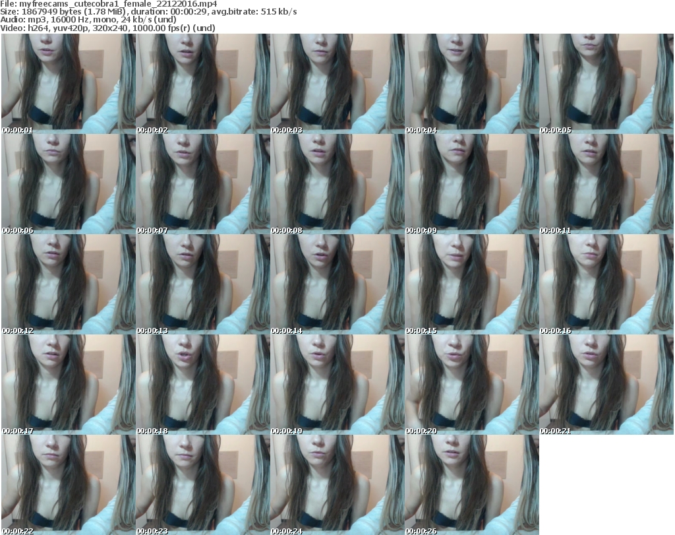This screenshot has width=675, height=535.
Task: Click the Video h264 info line
Action: tap(109, 28)
